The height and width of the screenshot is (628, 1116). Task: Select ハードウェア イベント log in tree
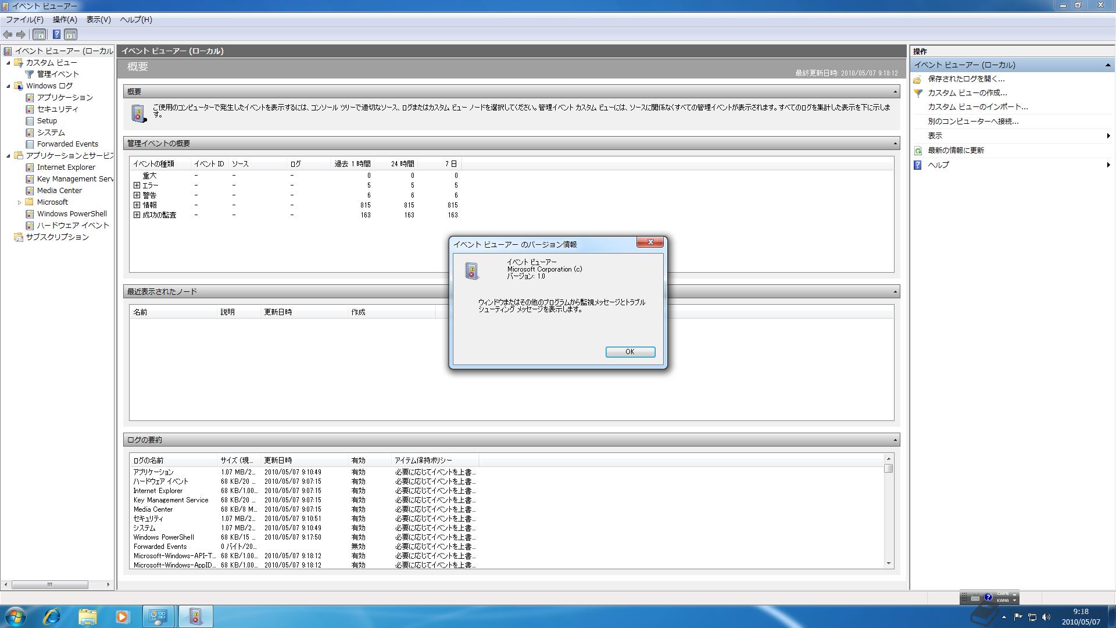[x=73, y=226]
